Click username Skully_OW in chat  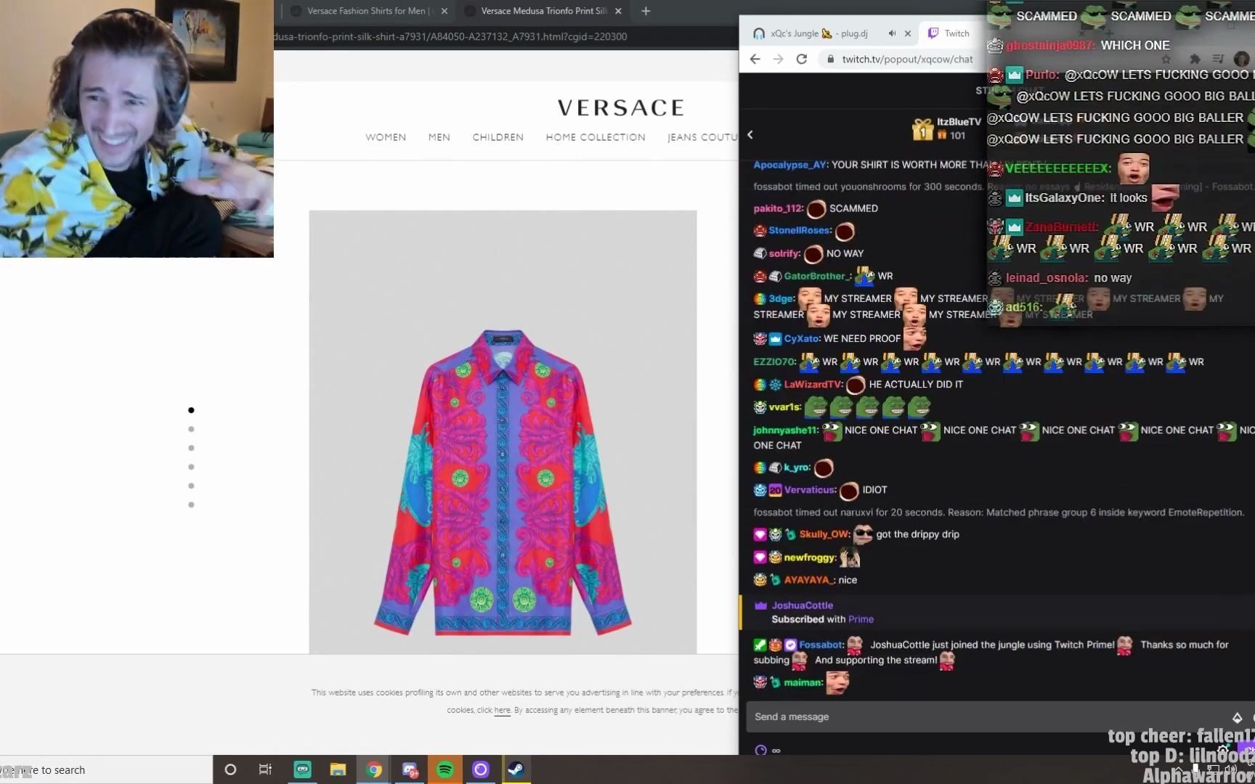click(824, 534)
